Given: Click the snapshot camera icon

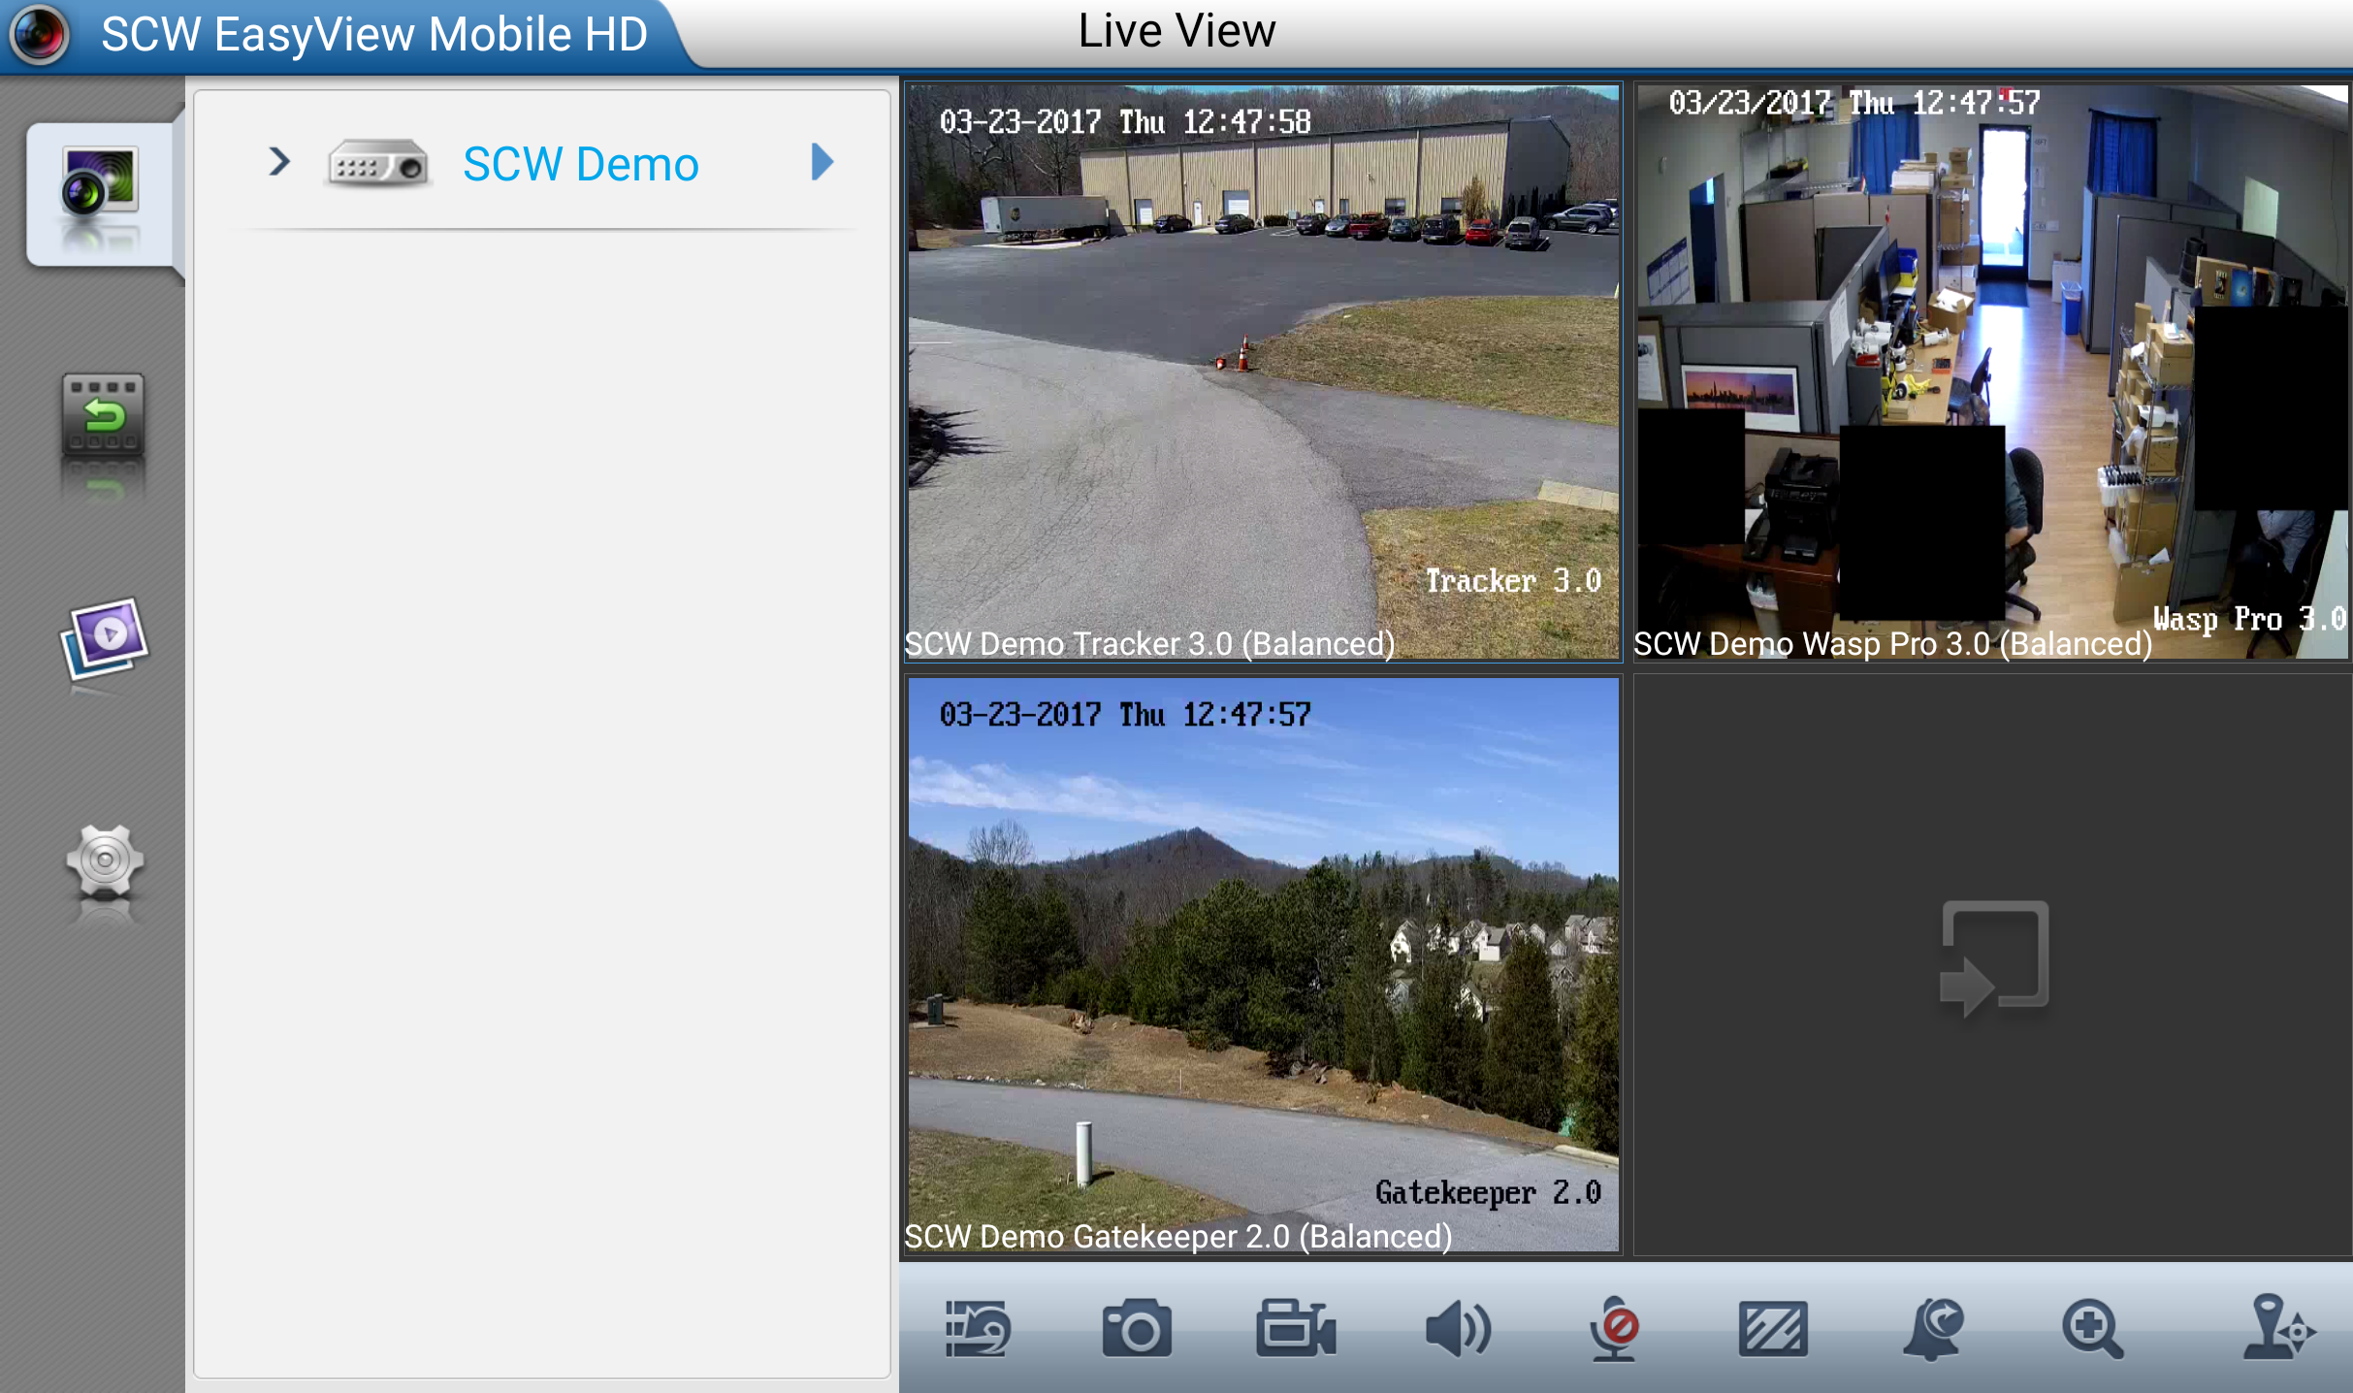Looking at the screenshot, I should (x=1137, y=1328).
